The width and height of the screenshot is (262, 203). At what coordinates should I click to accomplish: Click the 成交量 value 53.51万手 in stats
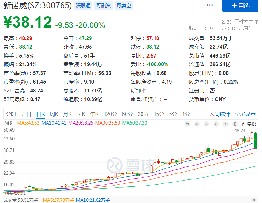click(x=221, y=38)
